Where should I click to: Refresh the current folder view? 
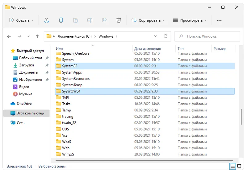click(166, 36)
